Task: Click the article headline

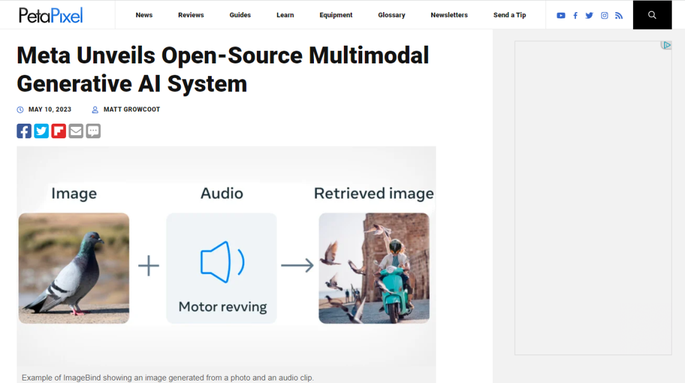Action: 223,70
